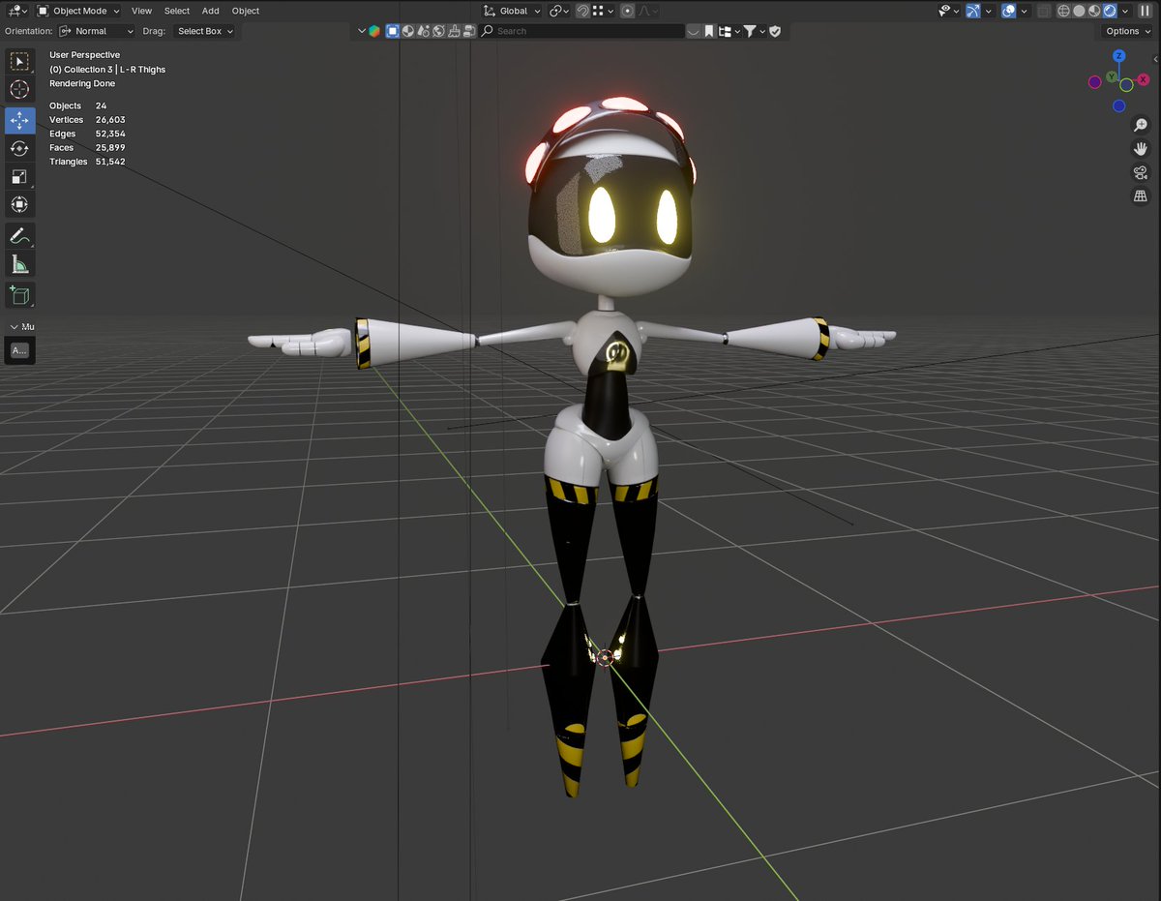The width and height of the screenshot is (1161, 901).
Task: Click the brush icon left of search
Action: (454, 31)
